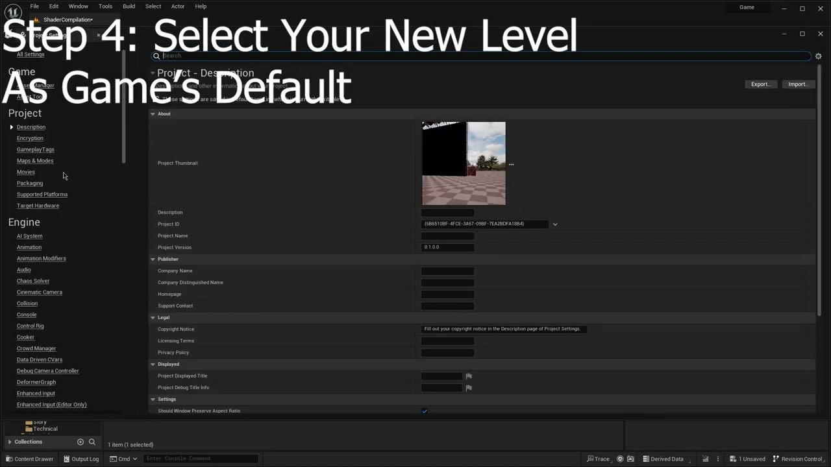
Task: Open the GameplayTags settings page
Action: (36, 150)
